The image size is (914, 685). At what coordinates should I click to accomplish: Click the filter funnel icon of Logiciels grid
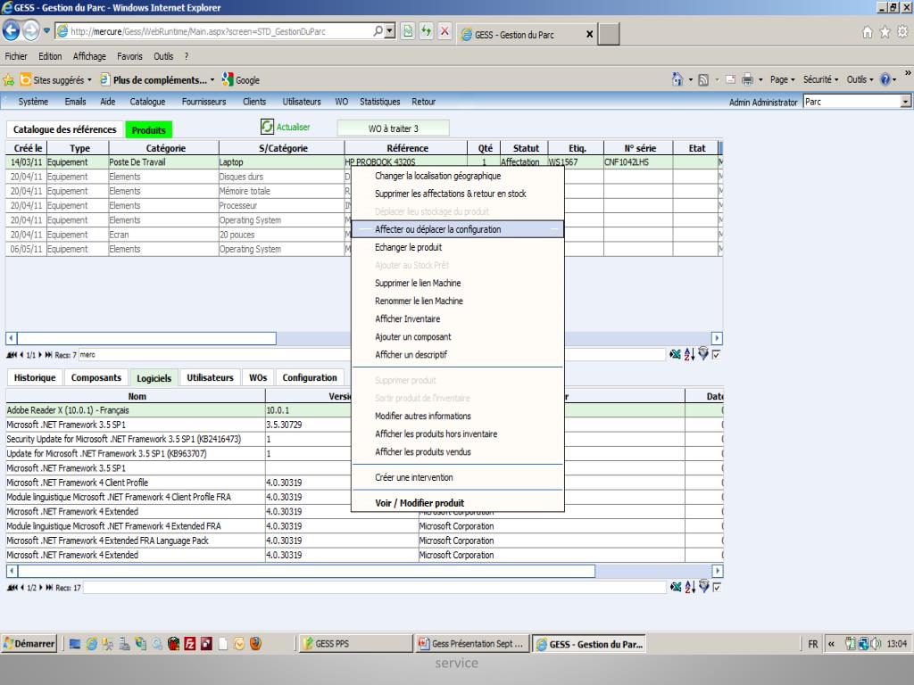point(704,587)
